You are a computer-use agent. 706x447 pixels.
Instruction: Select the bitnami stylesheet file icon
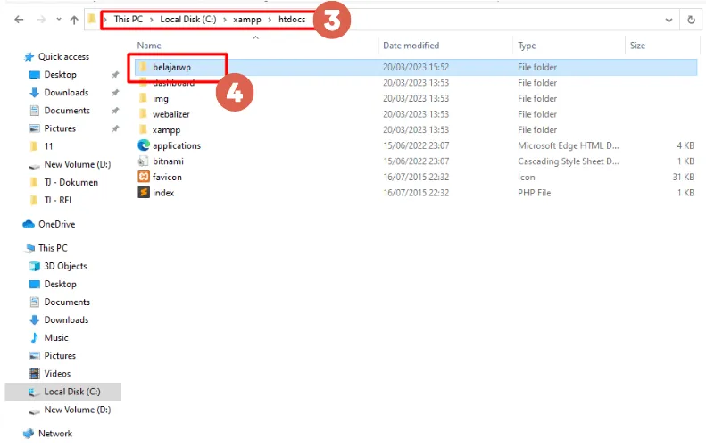(x=143, y=161)
